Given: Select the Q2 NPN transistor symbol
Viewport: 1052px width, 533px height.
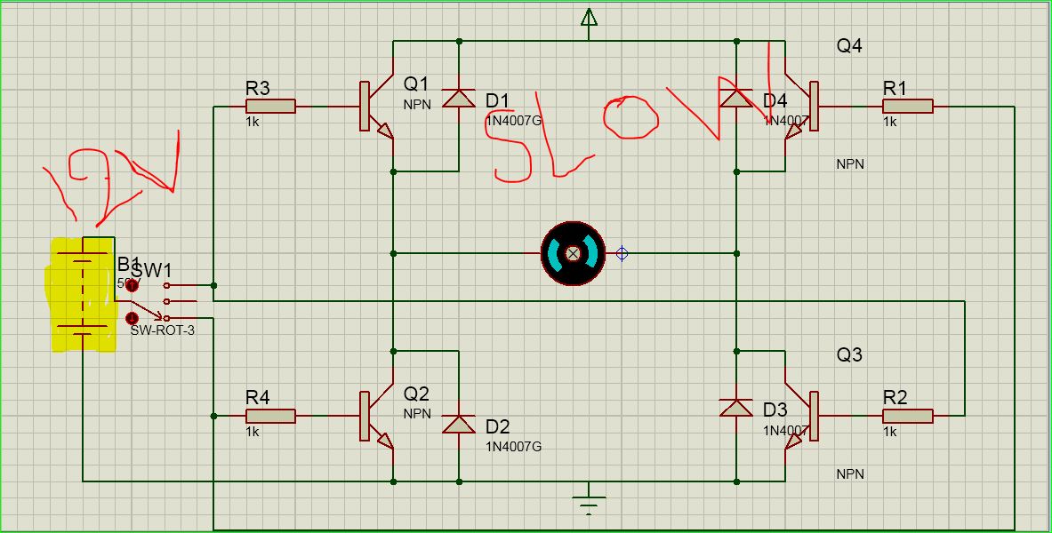Looking at the screenshot, I should tap(376, 417).
